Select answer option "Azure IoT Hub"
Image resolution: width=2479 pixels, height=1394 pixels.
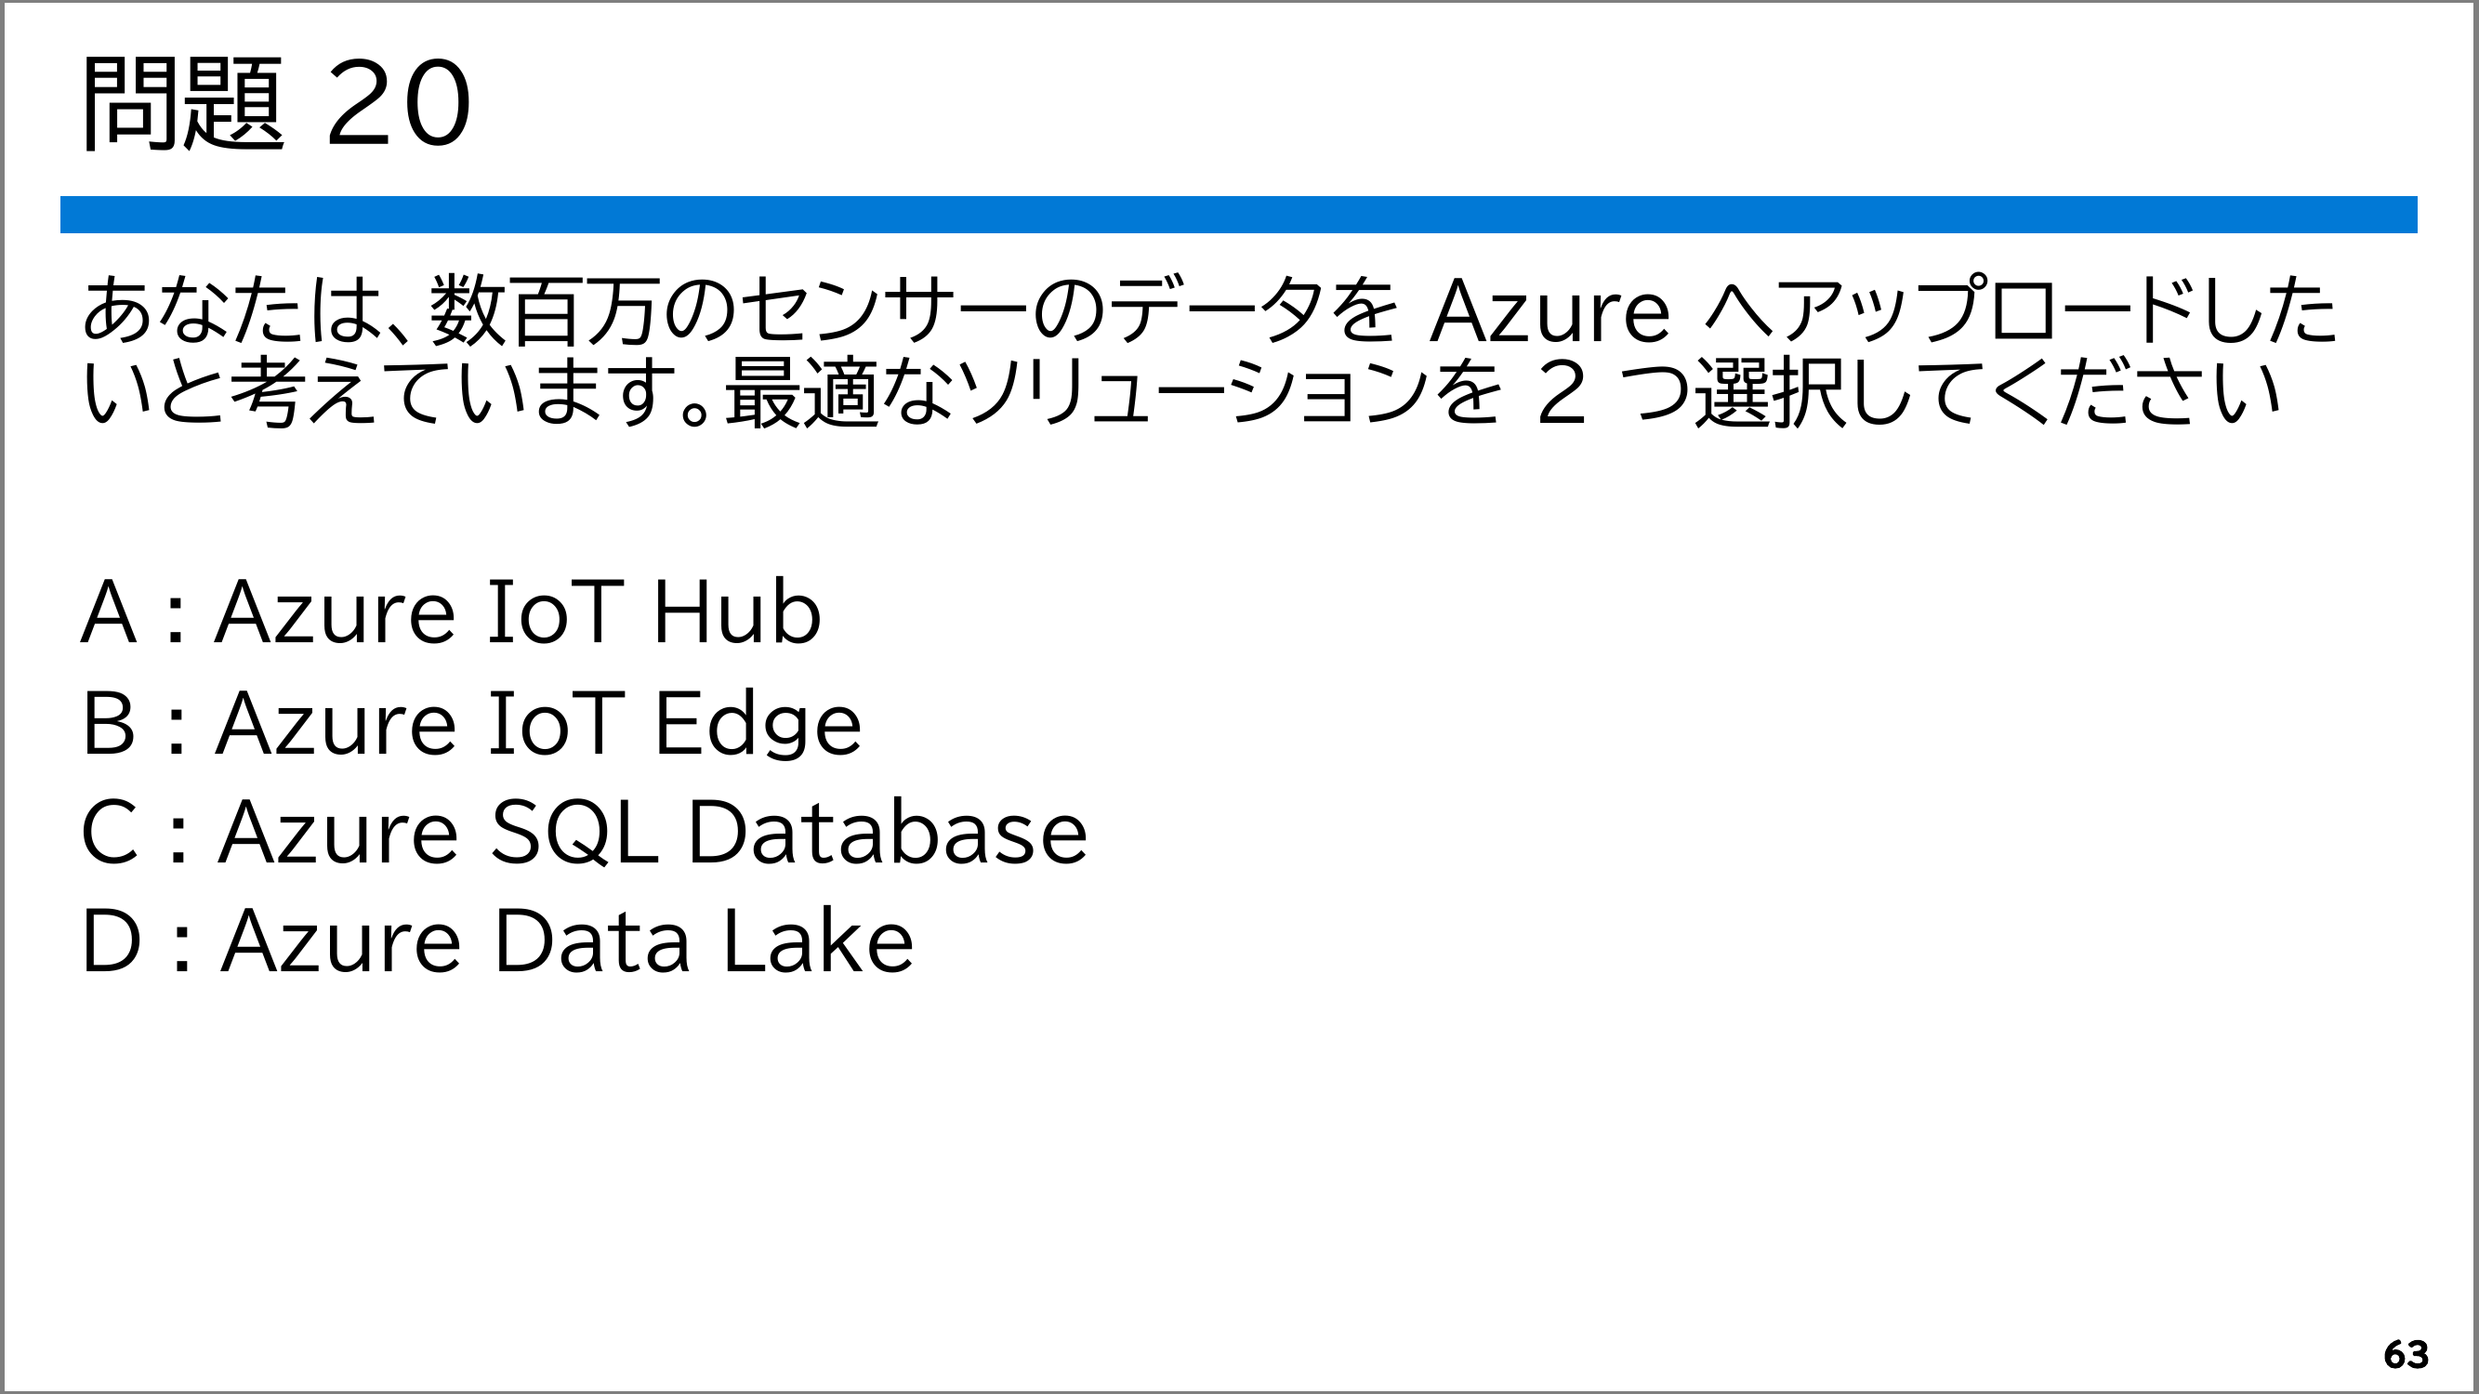[x=518, y=612]
